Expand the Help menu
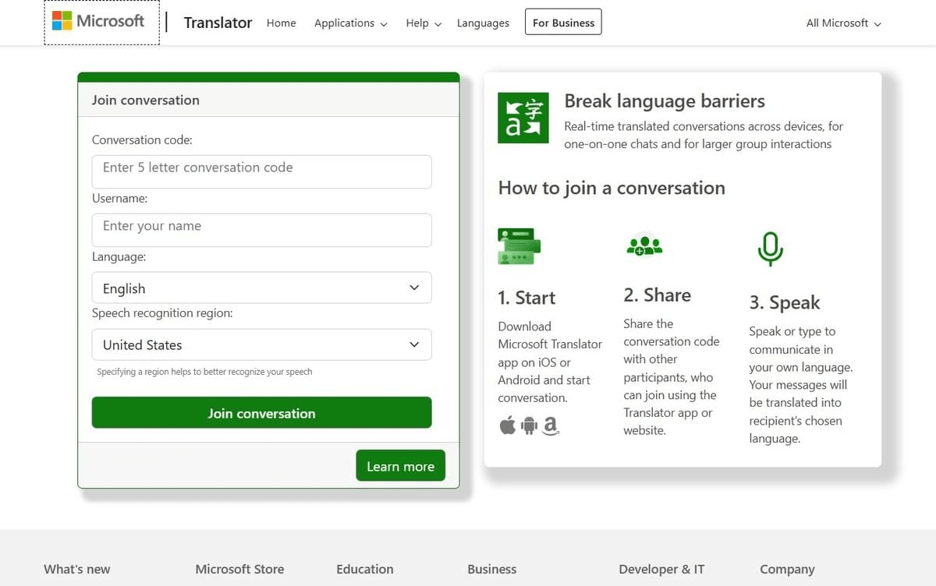Viewport: 936px width, 586px height. [424, 23]
